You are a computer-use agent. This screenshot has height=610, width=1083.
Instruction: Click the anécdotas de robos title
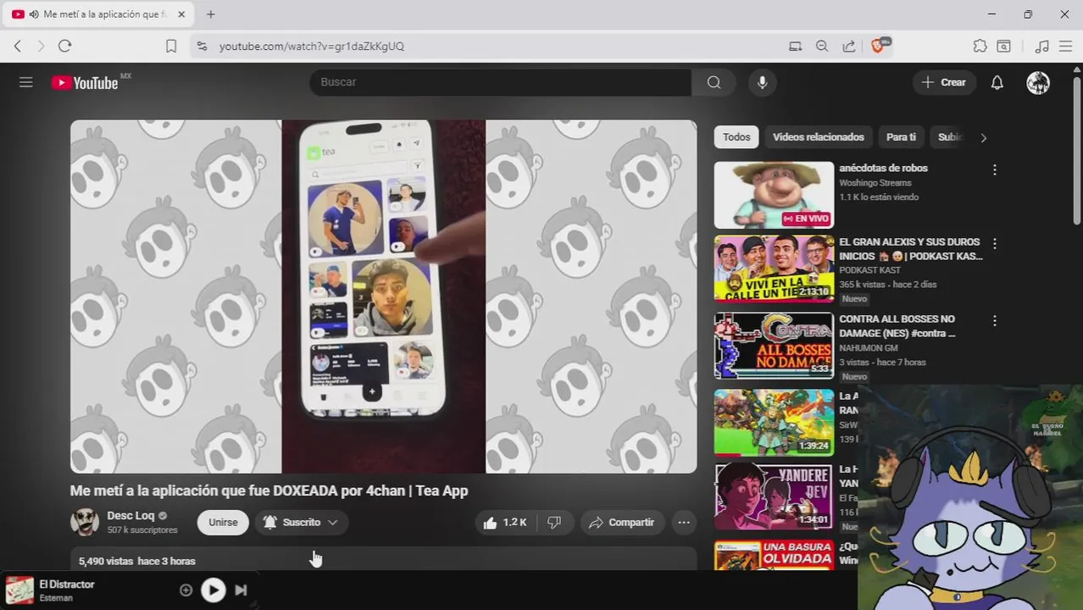(883, 169)
